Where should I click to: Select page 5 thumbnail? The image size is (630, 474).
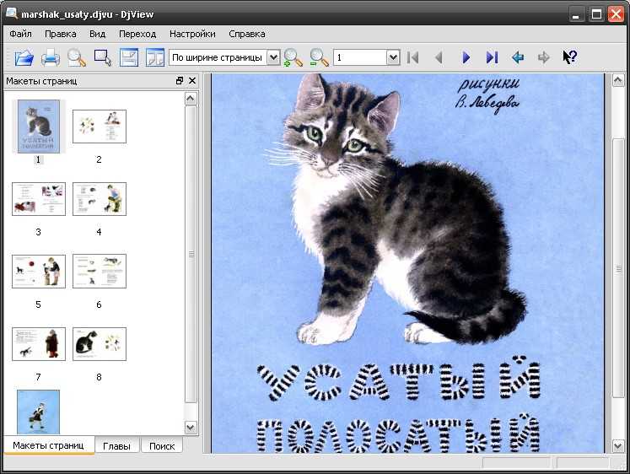(39, 271)
